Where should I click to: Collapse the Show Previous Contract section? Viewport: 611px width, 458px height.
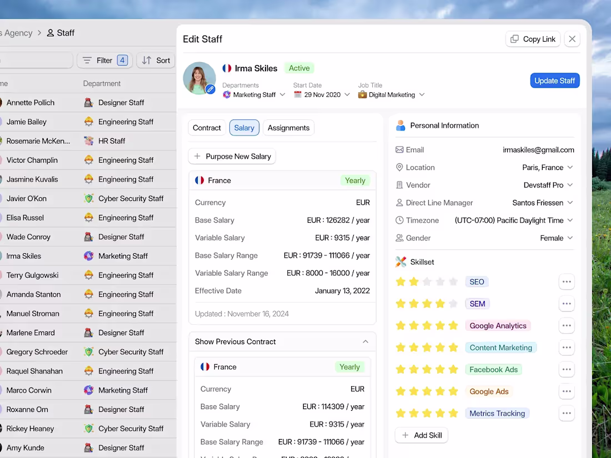pos(365,342)
